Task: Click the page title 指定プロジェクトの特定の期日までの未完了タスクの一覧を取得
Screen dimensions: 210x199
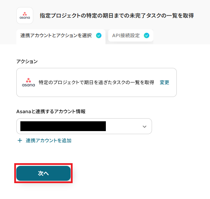Action: [x=117, y=16]
